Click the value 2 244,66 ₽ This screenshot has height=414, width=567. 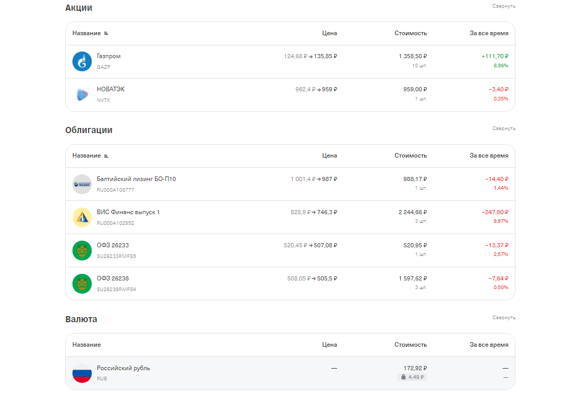[413, 212]
